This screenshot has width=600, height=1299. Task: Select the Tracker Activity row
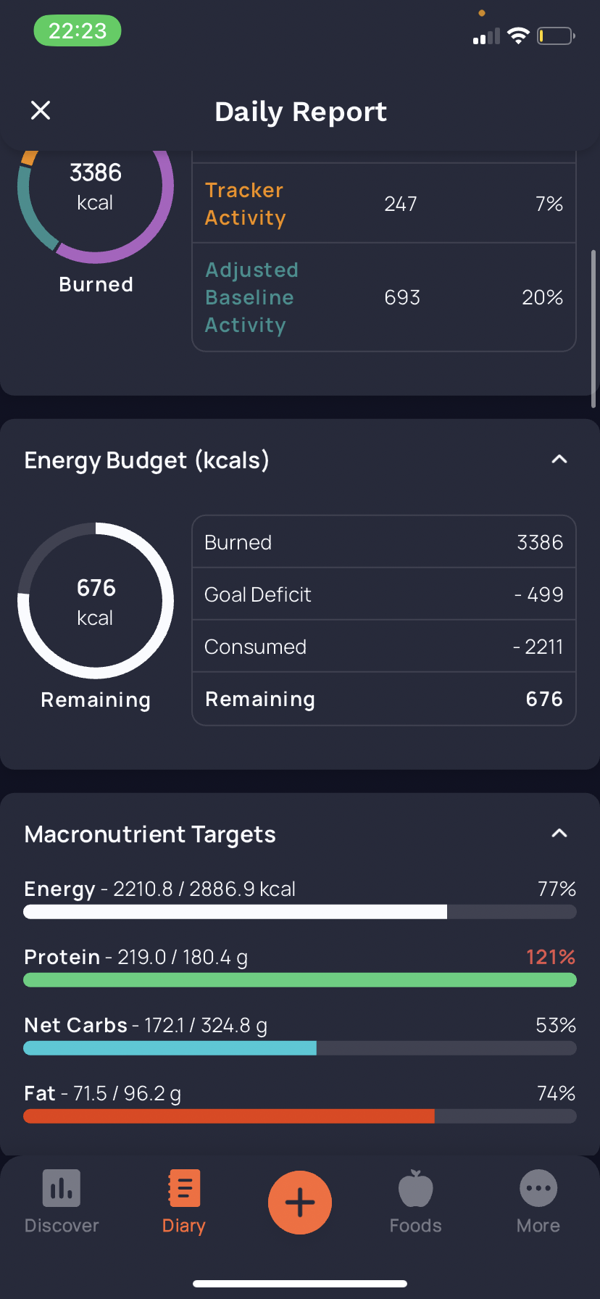click(x=384, y=204)
